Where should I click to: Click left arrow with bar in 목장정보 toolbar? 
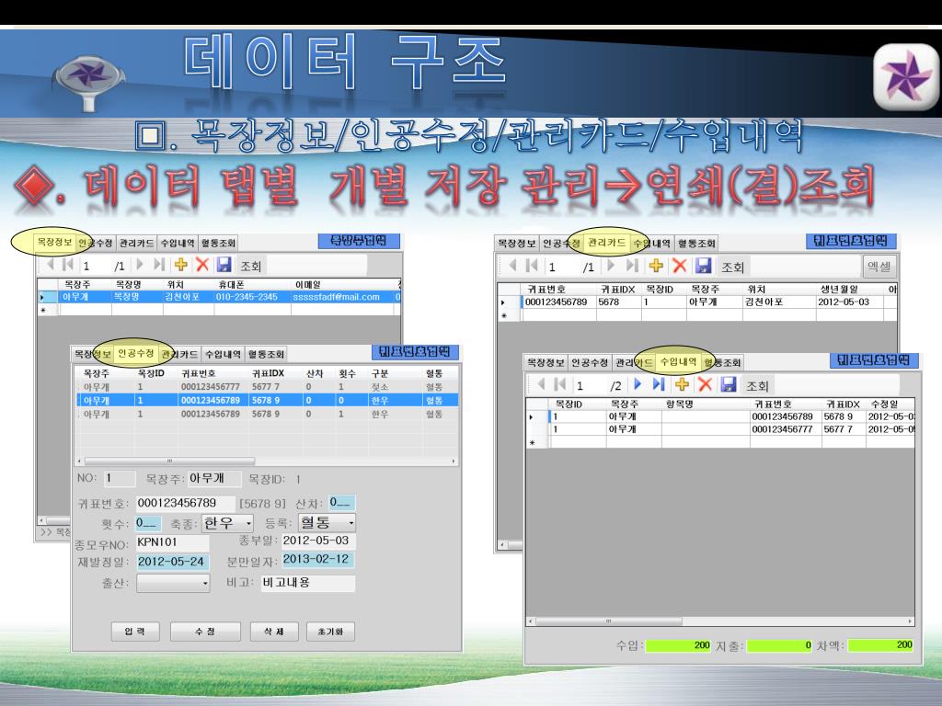point(68,264)
